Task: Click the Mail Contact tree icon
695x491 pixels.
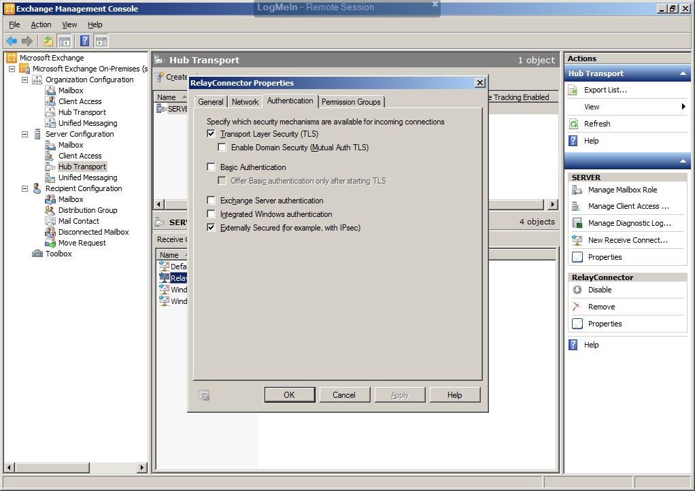Action: coord(50,221)
